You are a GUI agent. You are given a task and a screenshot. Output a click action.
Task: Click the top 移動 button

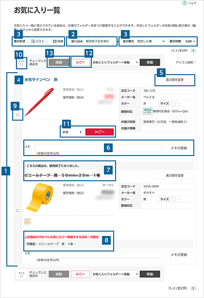coord(150,63)
